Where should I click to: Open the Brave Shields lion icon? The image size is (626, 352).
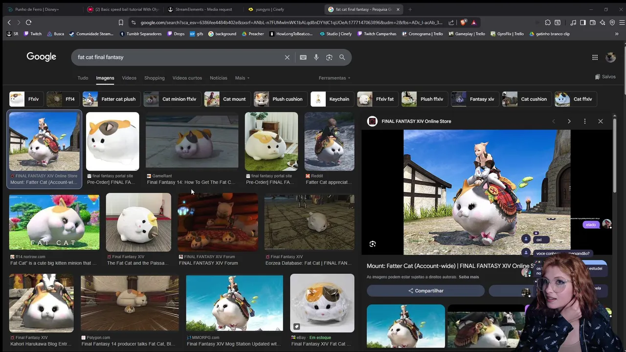[x=464, y=22]
